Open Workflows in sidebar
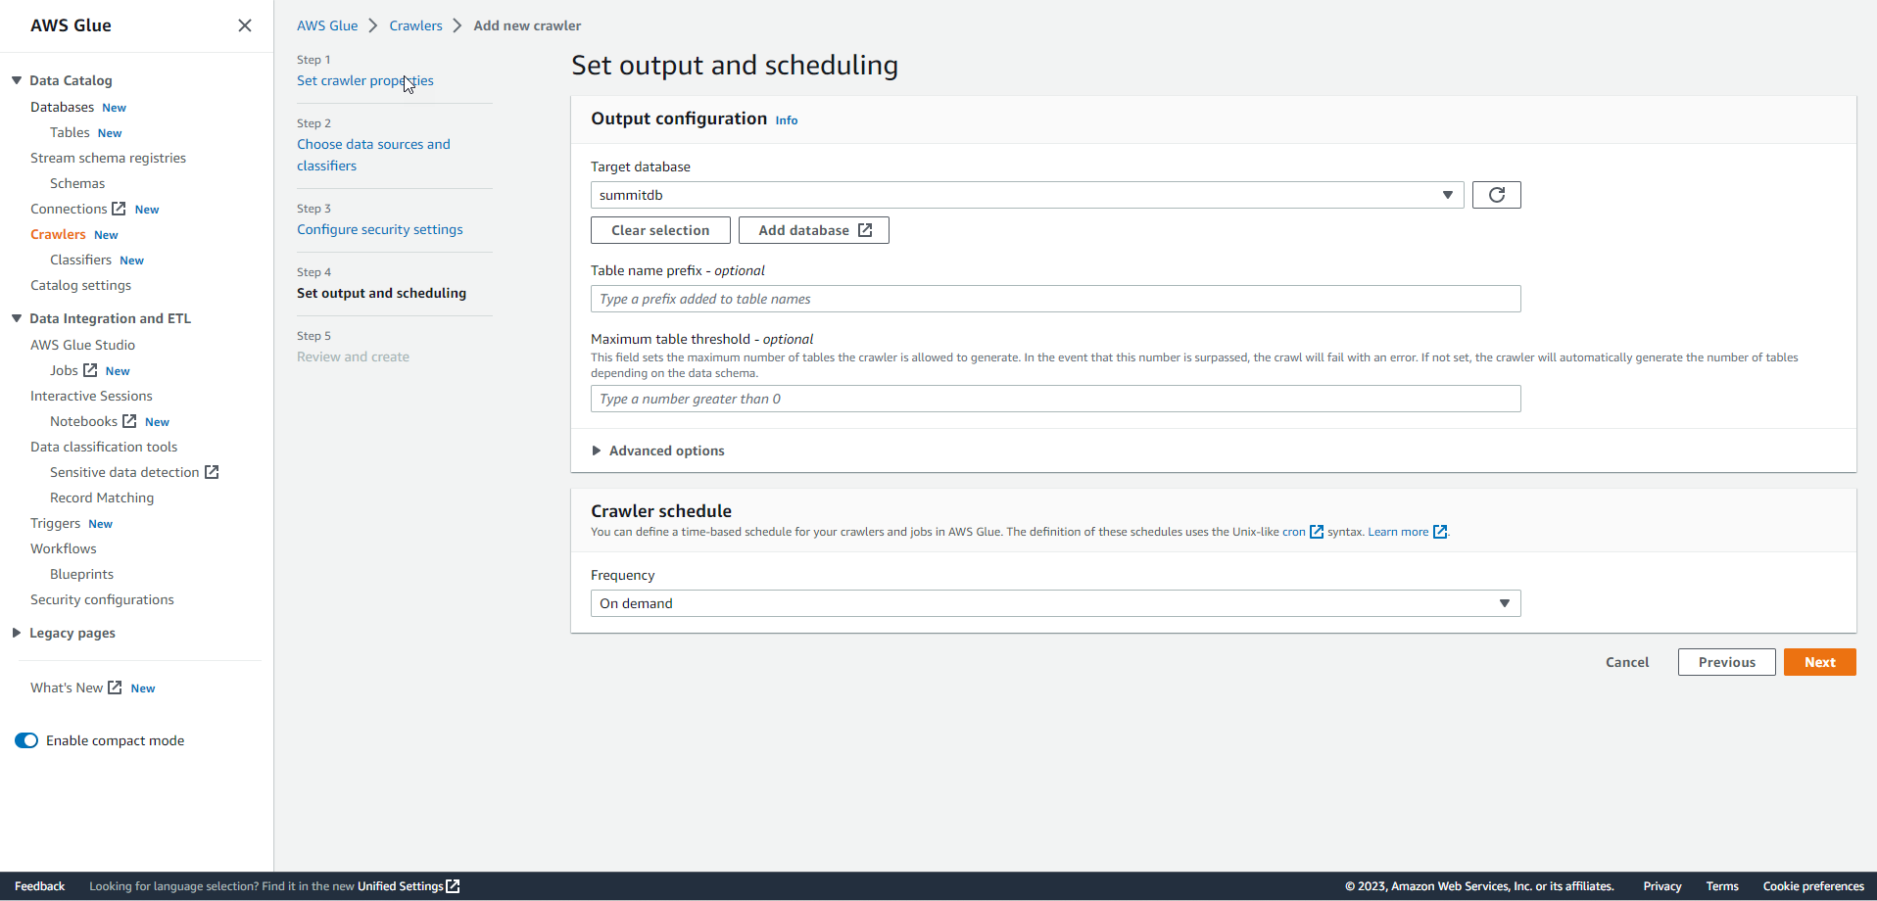Screen dimensions: 1877x901 click(64, 548)
